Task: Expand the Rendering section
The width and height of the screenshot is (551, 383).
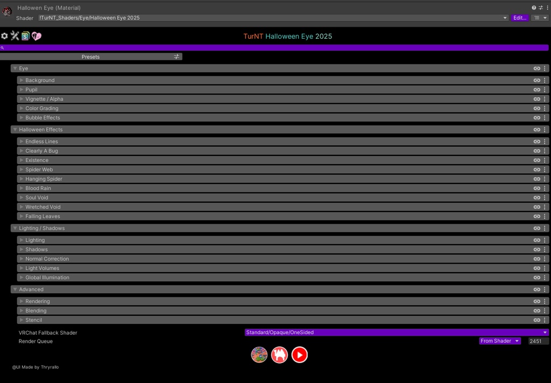Action: pyautogui.click(x=22, y=301)
